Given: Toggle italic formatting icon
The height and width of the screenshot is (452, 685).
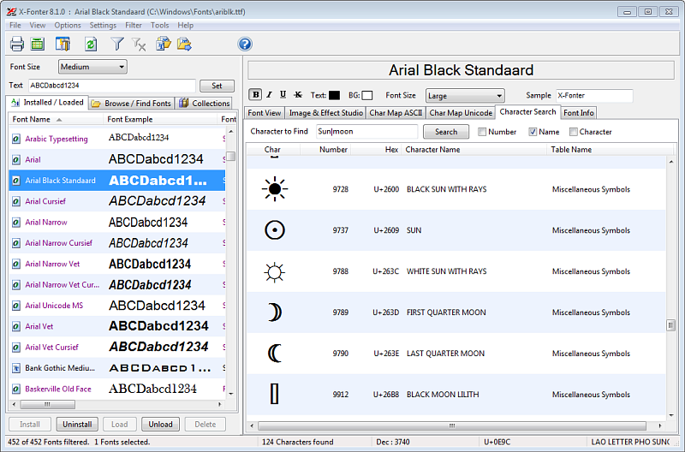Looking at the screenshot, I should (x=269, y=94).
